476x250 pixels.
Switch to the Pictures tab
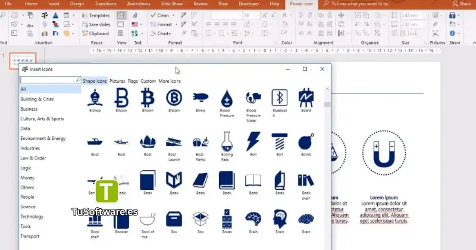click(x=117, y=81)
